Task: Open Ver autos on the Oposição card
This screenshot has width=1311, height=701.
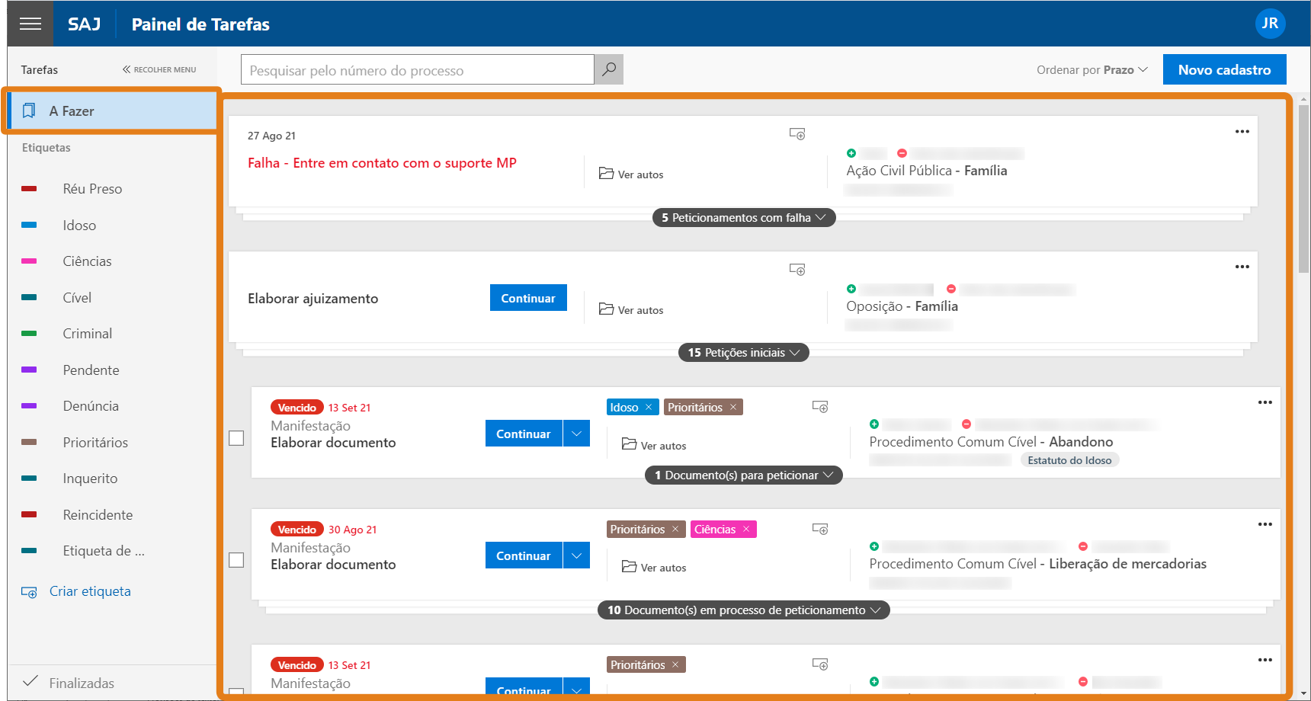Action: (632, 310)
